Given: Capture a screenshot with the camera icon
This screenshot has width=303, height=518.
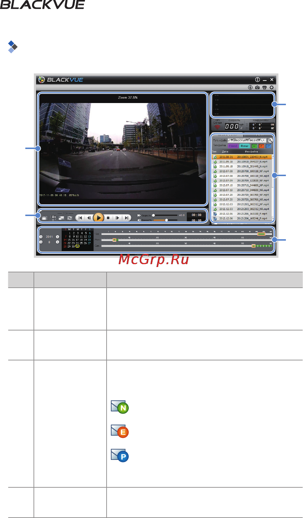Looking at the screenshot, I should pos(257,87).
